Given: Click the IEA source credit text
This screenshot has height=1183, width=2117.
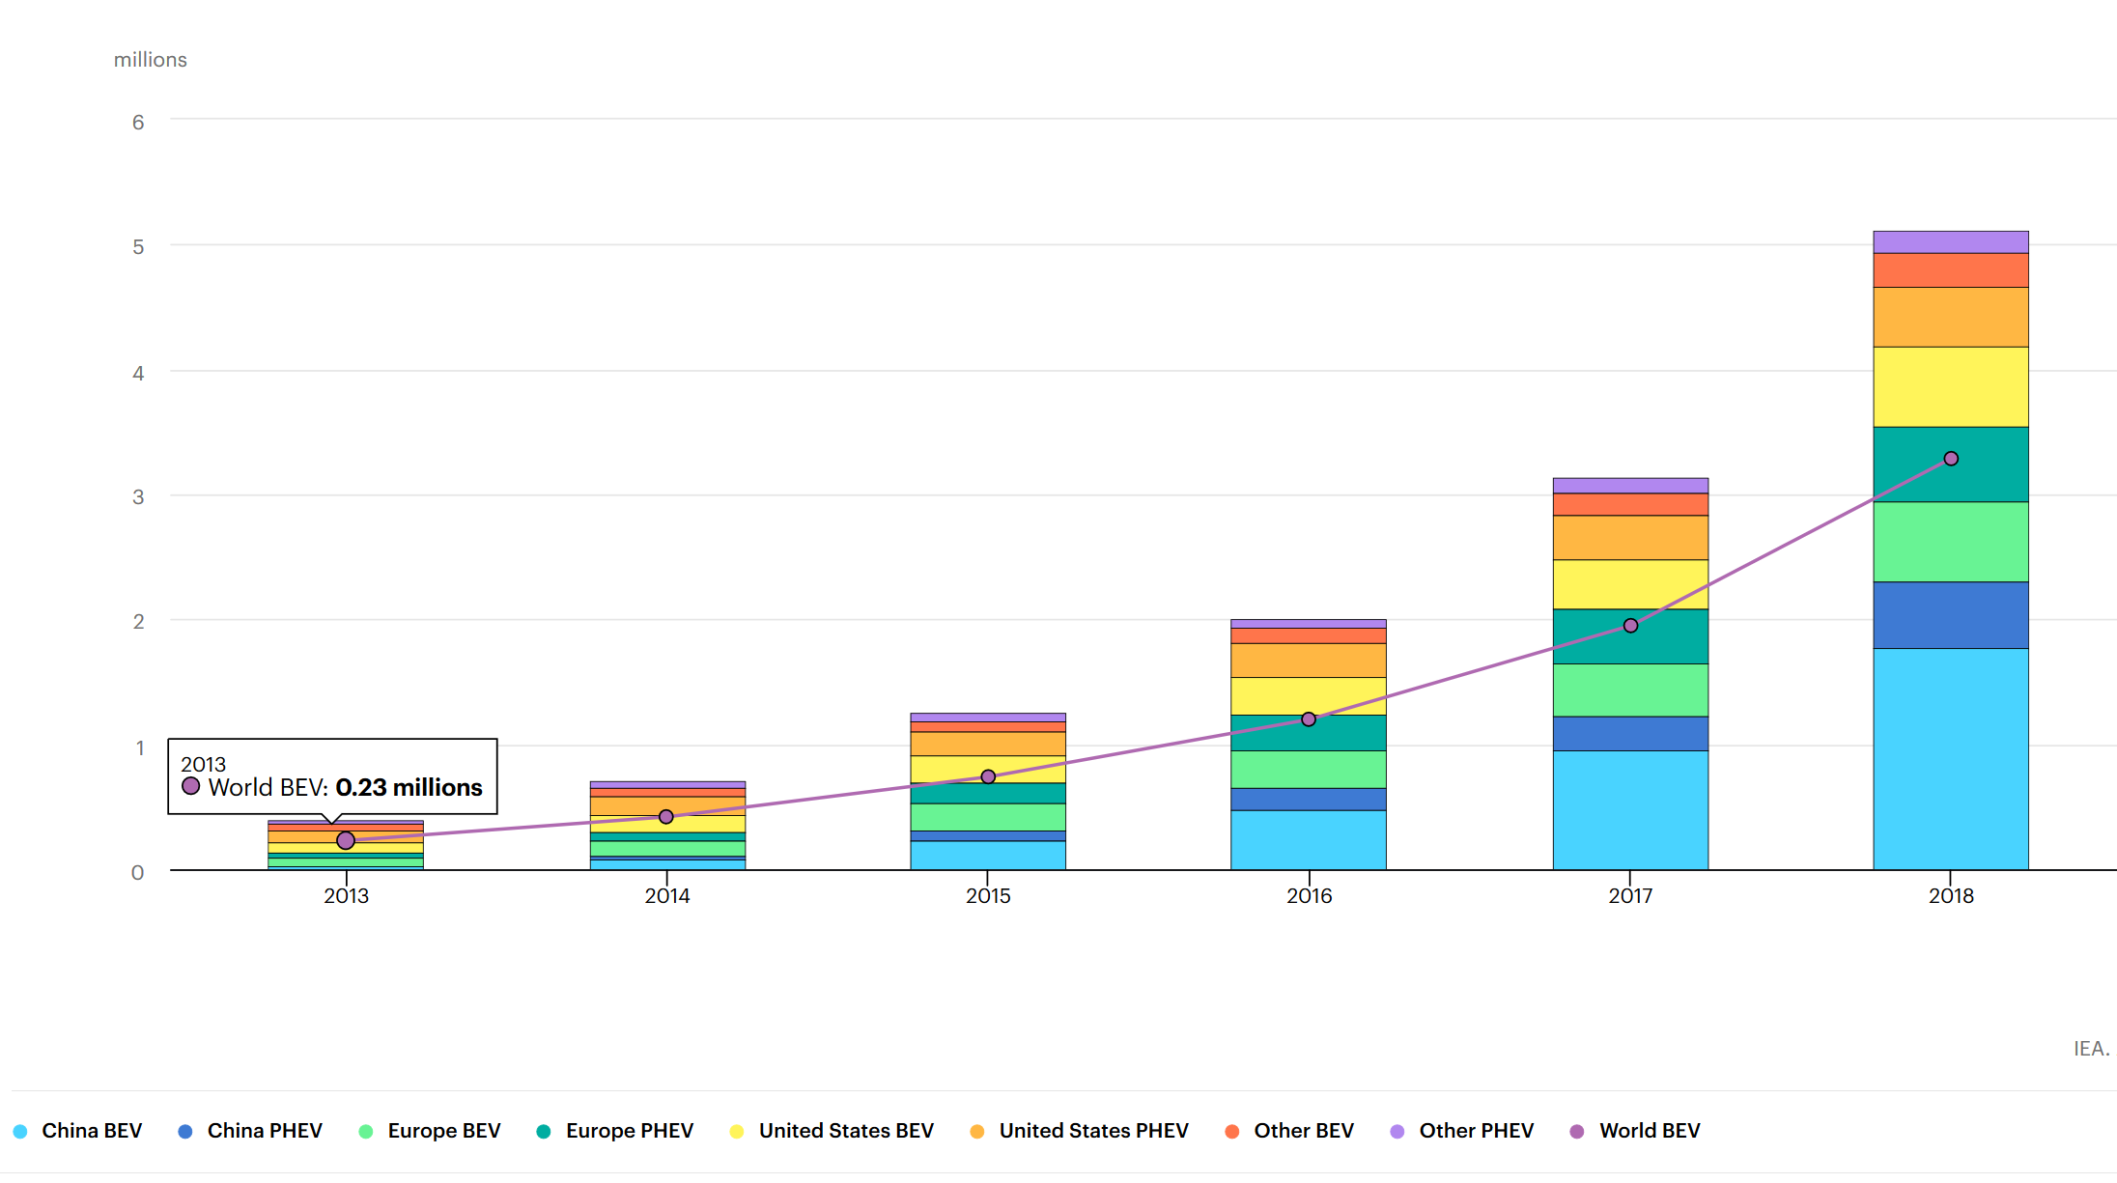Looking at the screenshot, I should coord(2092,1049).
